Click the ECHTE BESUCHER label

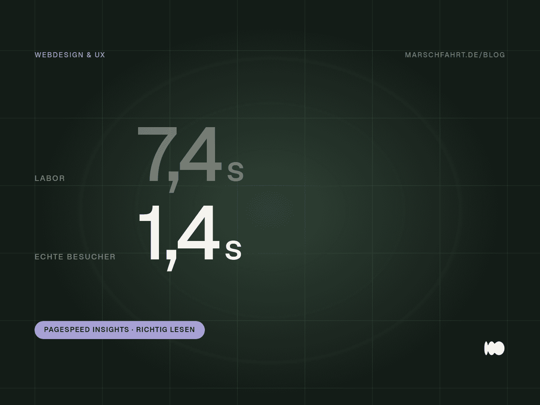pyautogui.click(x=75, y=257)
